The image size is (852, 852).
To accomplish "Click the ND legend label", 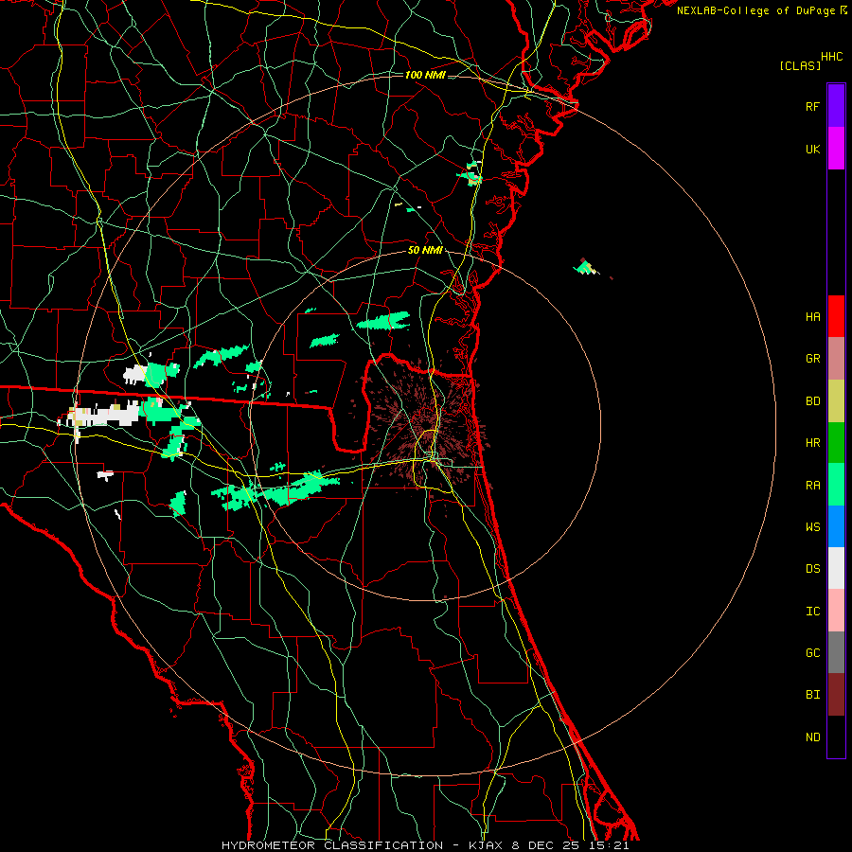I will point(812,737).
